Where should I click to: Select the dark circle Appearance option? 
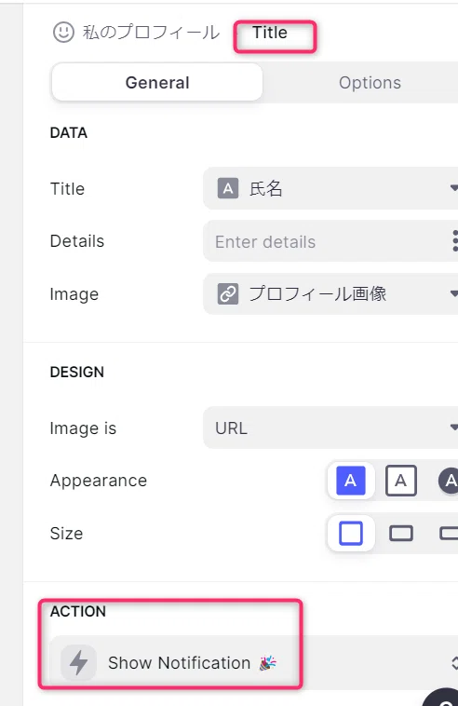click(449, 481)
